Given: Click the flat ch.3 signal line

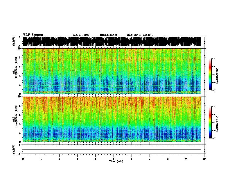Looking at the screenshot, I should pyautogui.click(x=112, y=149).
